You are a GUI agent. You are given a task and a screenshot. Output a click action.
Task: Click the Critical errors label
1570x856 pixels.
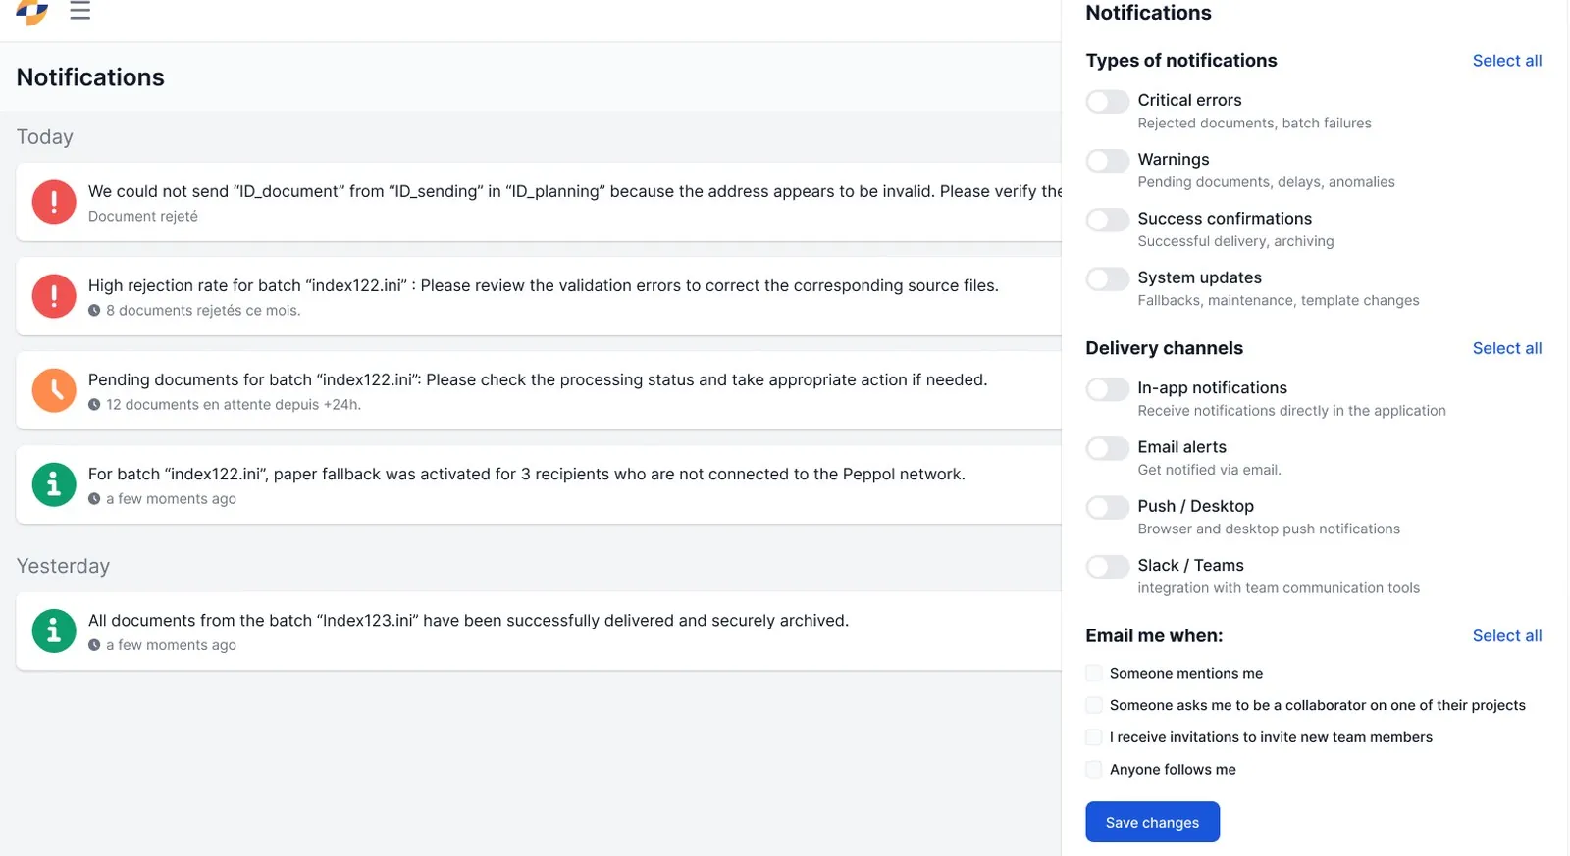(1189, 100)
